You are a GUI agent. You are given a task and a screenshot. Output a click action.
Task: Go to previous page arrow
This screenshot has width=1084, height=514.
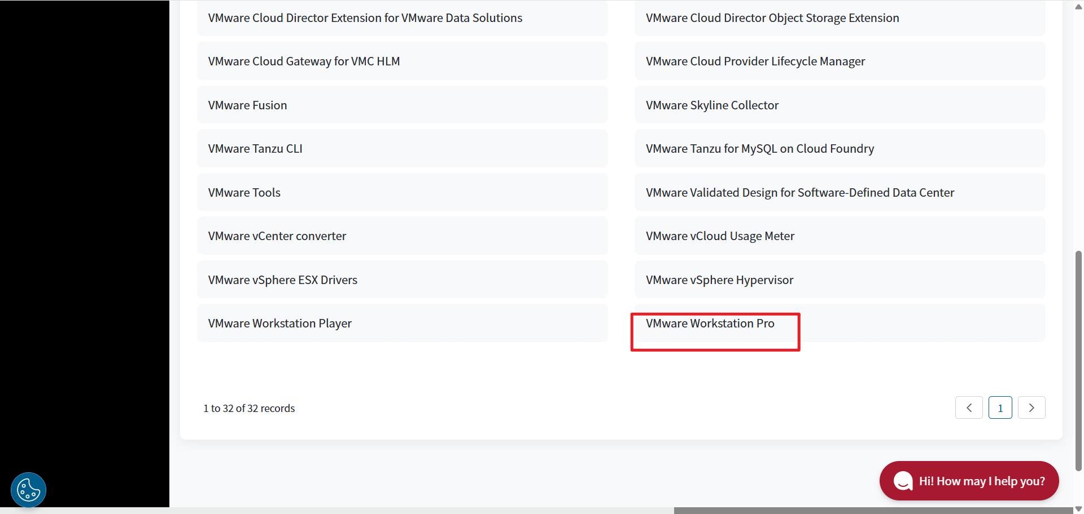969,407
